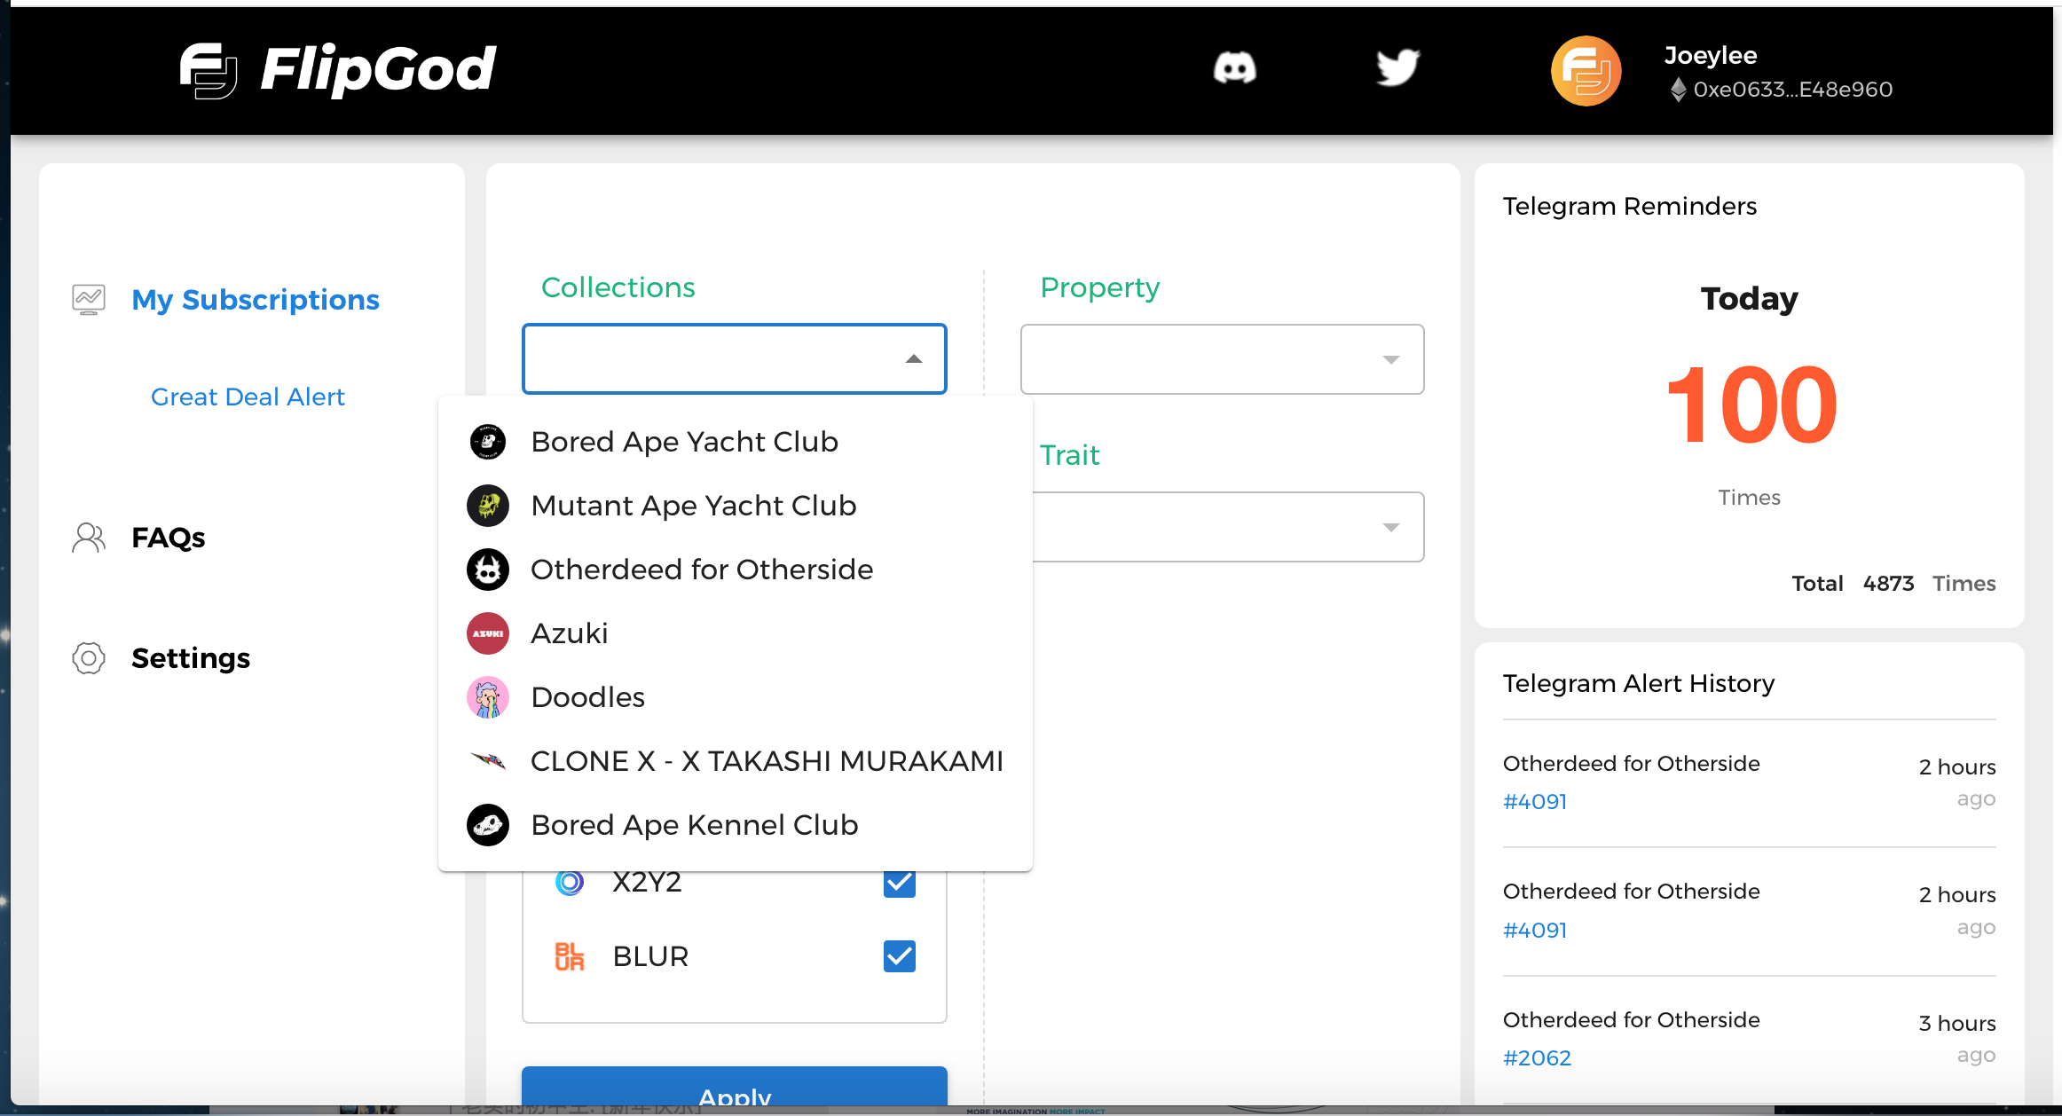This screenshot has width=2062, height=1116.
Task: Click the FlipGod logo icon
Action: click(209, 70)
